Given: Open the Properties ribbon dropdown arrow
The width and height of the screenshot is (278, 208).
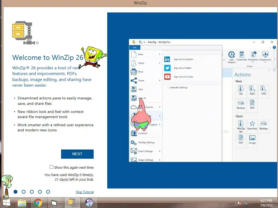Looking at the screenshot, I should point(253,62).
